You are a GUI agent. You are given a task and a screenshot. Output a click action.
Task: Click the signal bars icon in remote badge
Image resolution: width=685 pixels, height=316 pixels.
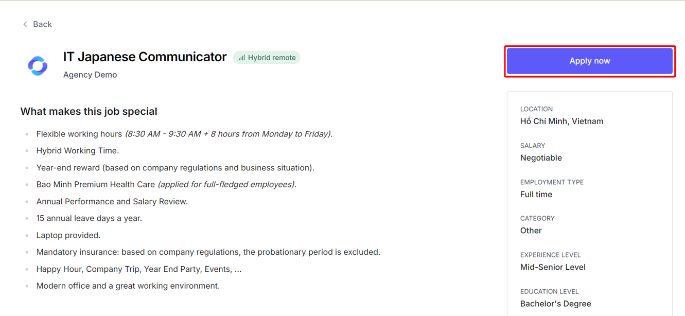241,58
